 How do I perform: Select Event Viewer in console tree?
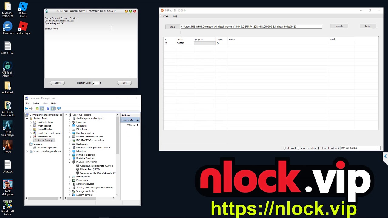pyautogui.click(x=44, y=126)
